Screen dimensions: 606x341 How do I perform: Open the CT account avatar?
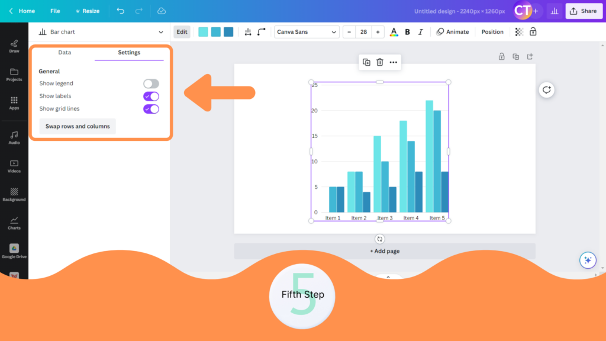(x=522, y=11)
